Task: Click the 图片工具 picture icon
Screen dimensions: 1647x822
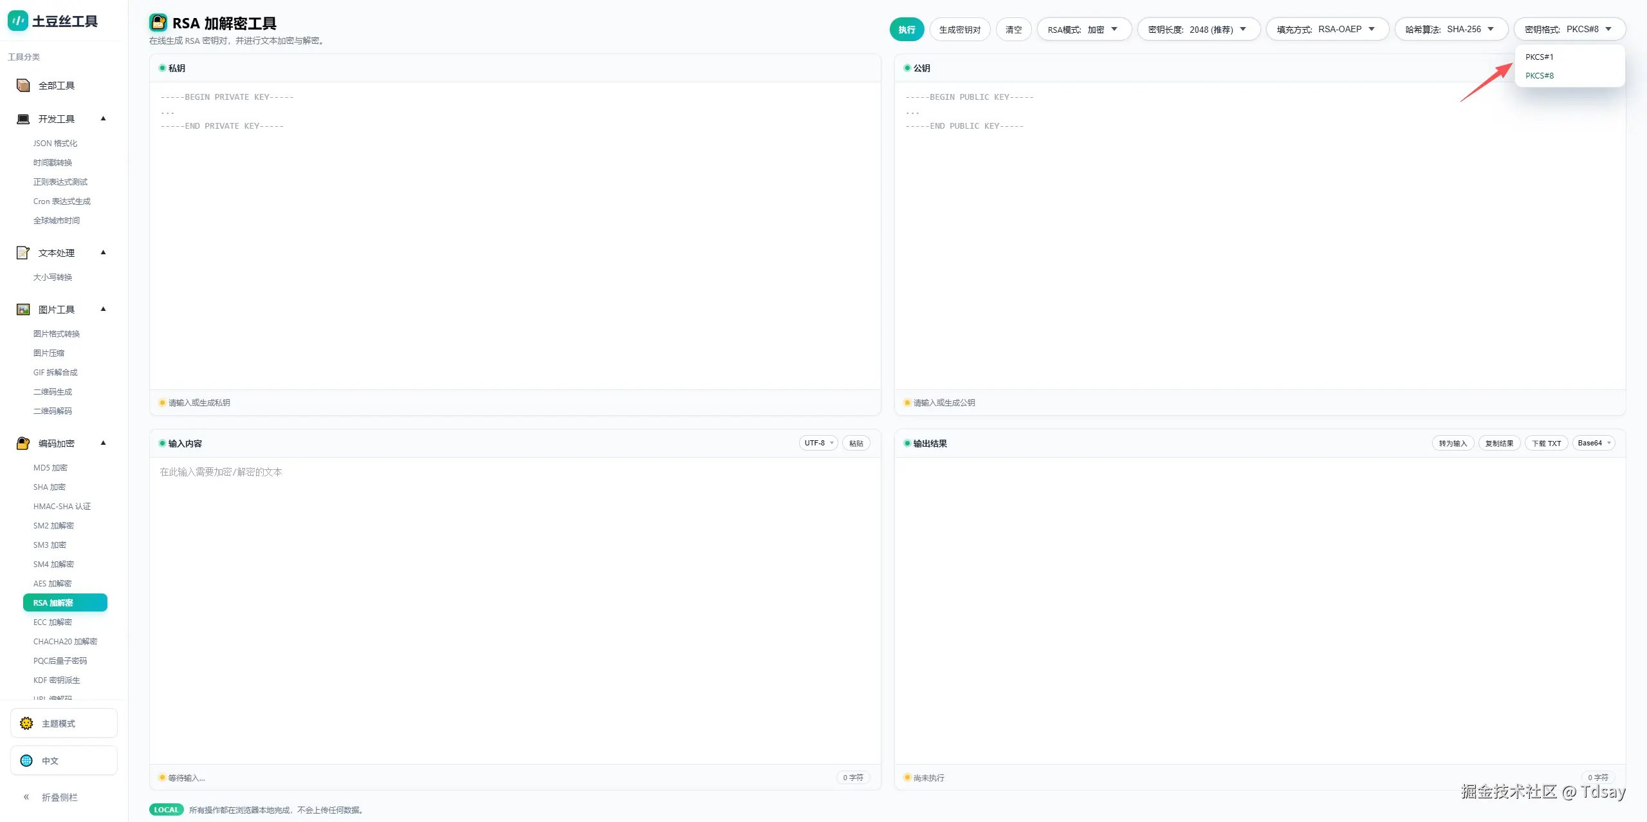Action: (23, 310)
